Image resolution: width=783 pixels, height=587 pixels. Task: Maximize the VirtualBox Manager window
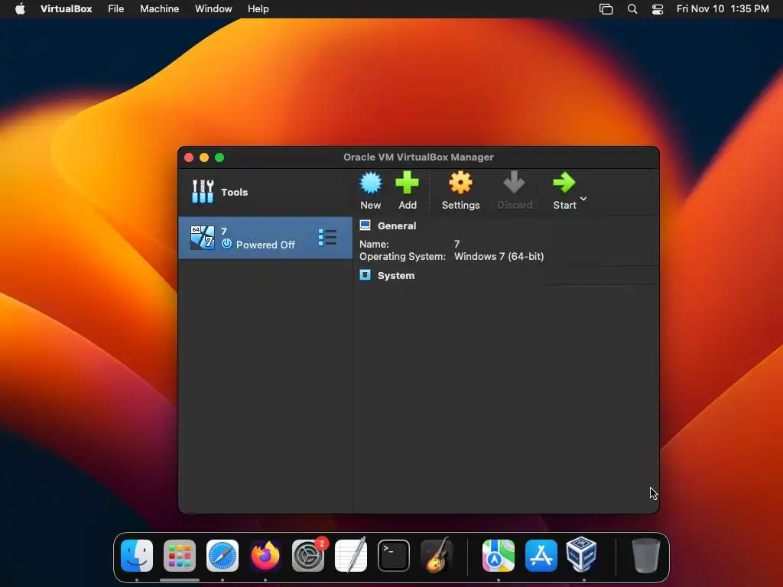tap(219, 157)
